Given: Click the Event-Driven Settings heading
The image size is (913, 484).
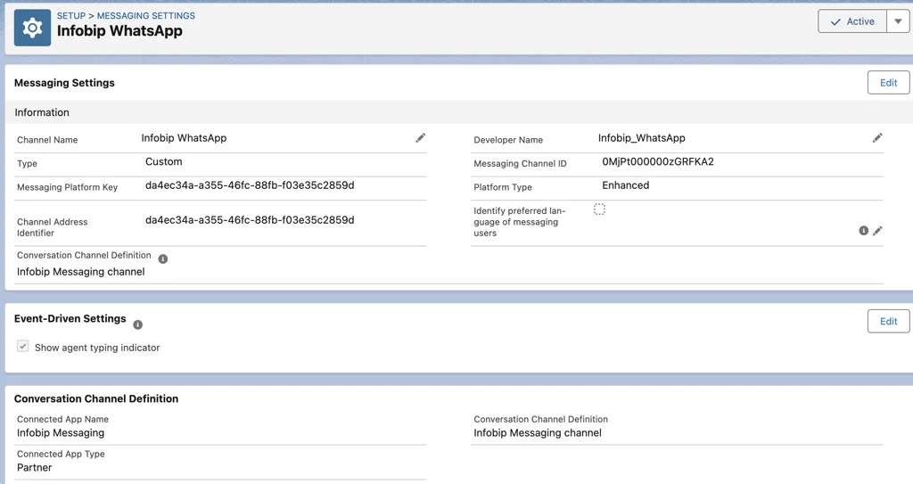Looking at the screenshot, I should tap(70, 318).
